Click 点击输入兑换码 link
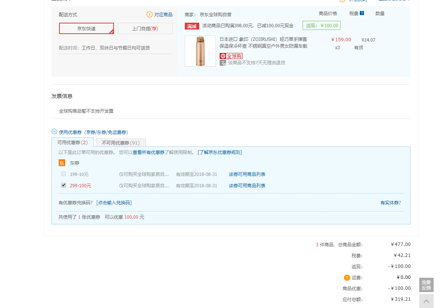Screen dimensions: 445x308 click(114, 202)
